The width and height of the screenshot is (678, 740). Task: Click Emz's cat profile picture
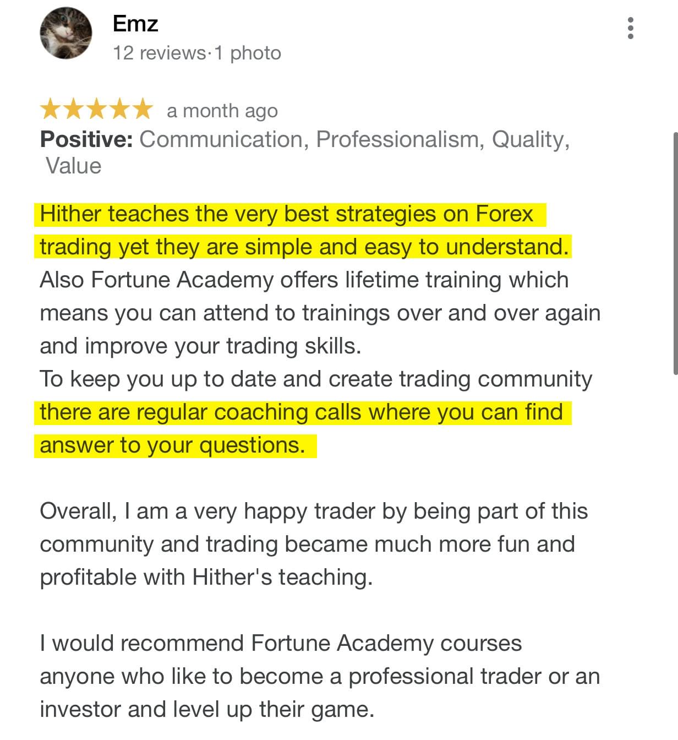(66, 33)
